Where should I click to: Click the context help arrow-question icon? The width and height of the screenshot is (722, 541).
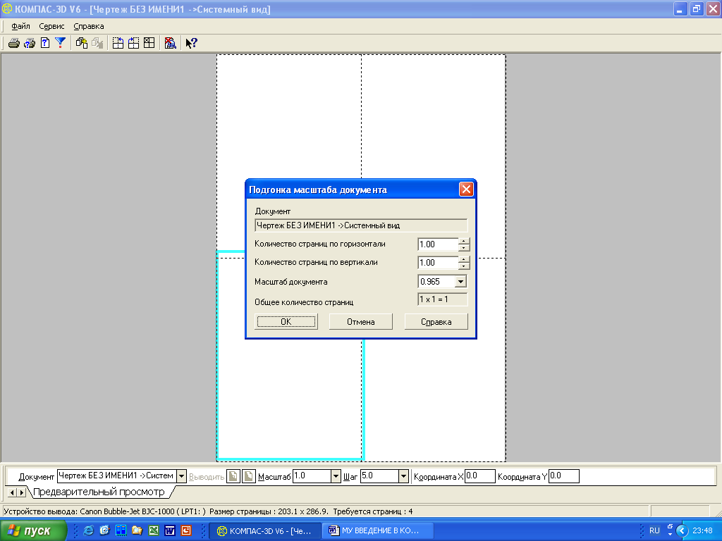tap(191, 43)
